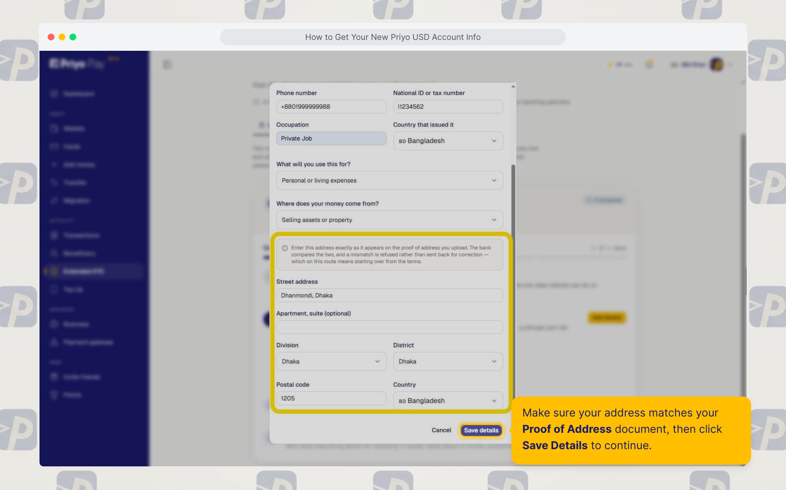Screen dimensions: 786x490
Task: Click the Apartment, suite (optional) field
Action: 389,327
